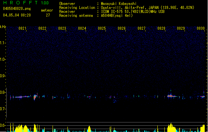
Task: Click the 0830 time marker
Action: pyautogui.click(x=201, y=28)
